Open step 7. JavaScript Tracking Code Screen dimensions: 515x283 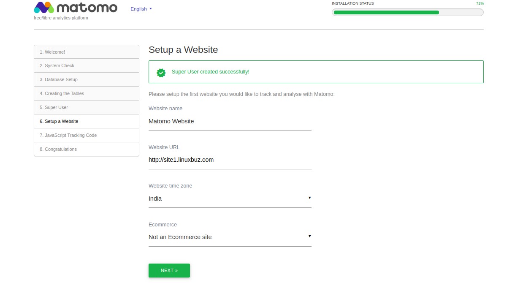click(87, 135)
